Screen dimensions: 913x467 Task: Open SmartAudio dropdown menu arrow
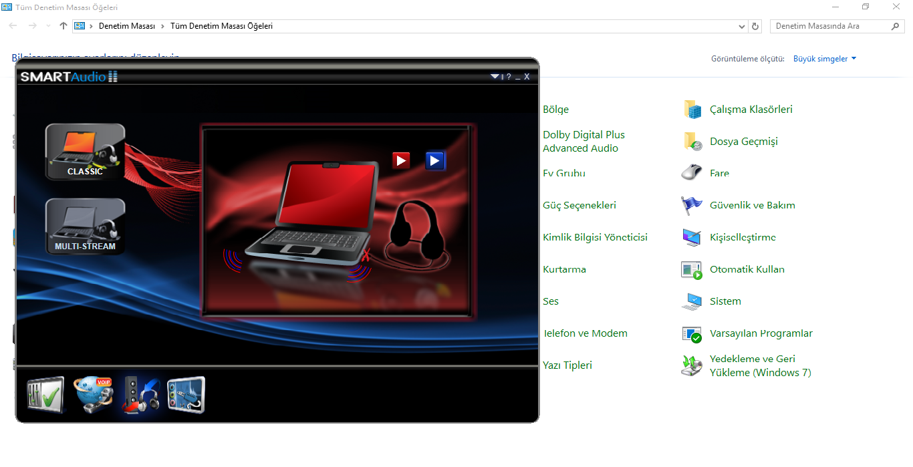click(x=495, y=76)
